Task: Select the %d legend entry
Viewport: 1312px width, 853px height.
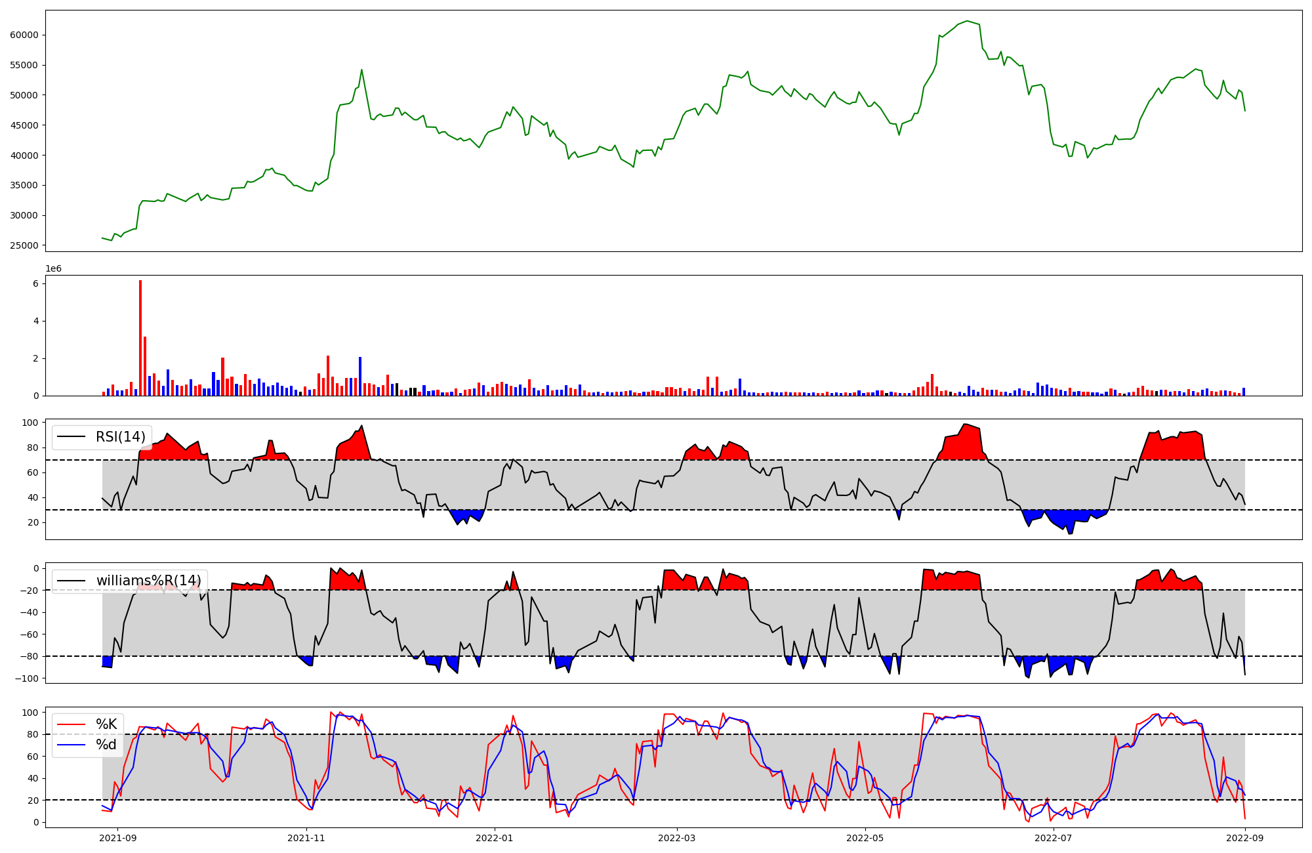Action: tap(106, 745)
